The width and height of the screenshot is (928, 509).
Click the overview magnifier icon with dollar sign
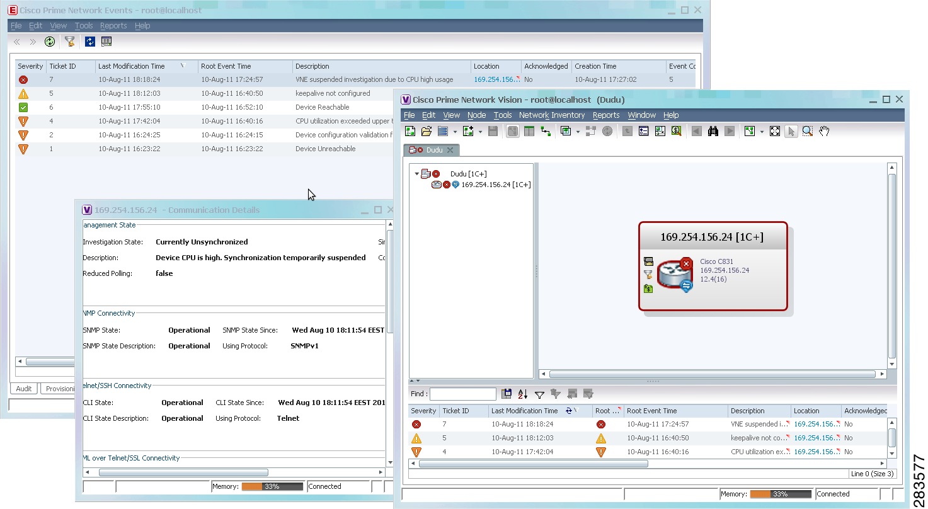point(677,131)
